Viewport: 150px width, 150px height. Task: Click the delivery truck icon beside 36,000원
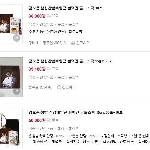coord(49,16)
